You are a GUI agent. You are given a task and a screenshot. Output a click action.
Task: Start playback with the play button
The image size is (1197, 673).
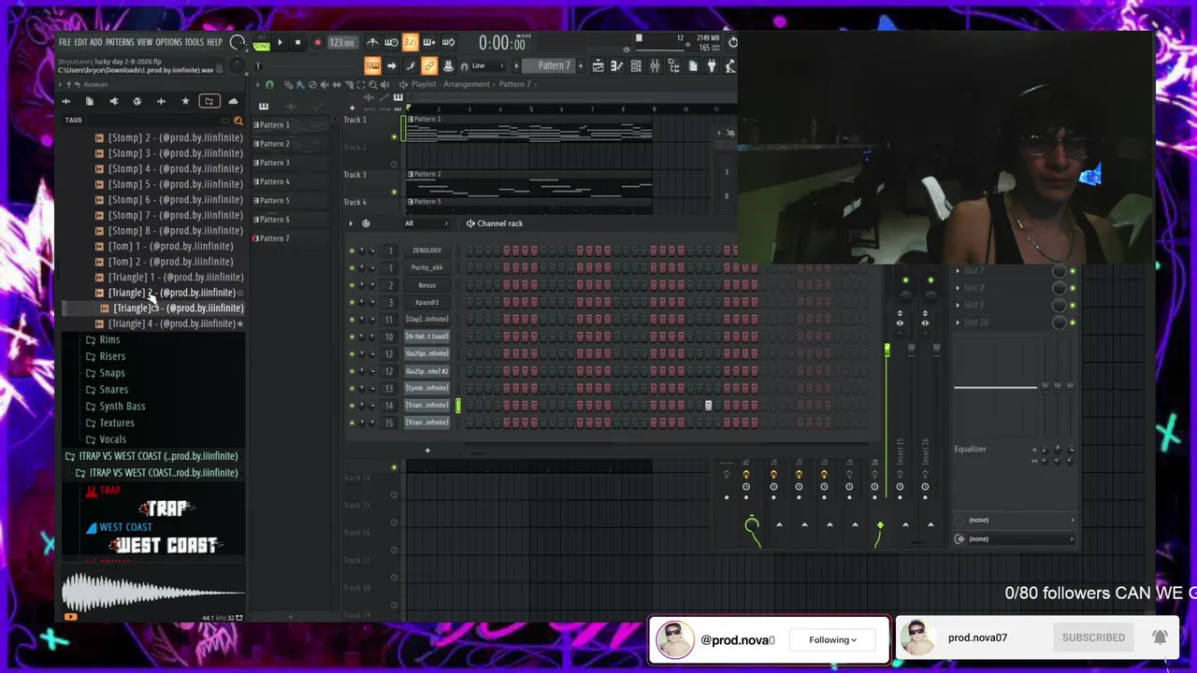click(x=280, y=42)
